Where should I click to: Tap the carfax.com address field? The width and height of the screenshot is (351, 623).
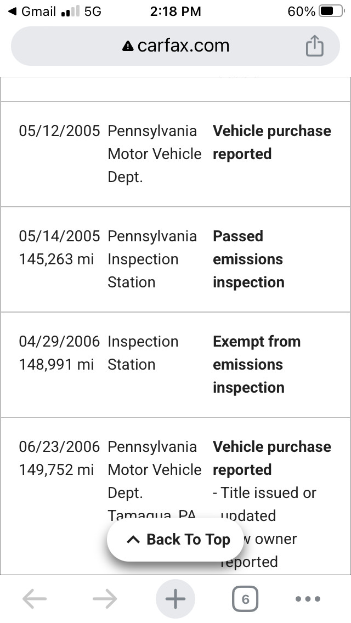click(175, 46)
